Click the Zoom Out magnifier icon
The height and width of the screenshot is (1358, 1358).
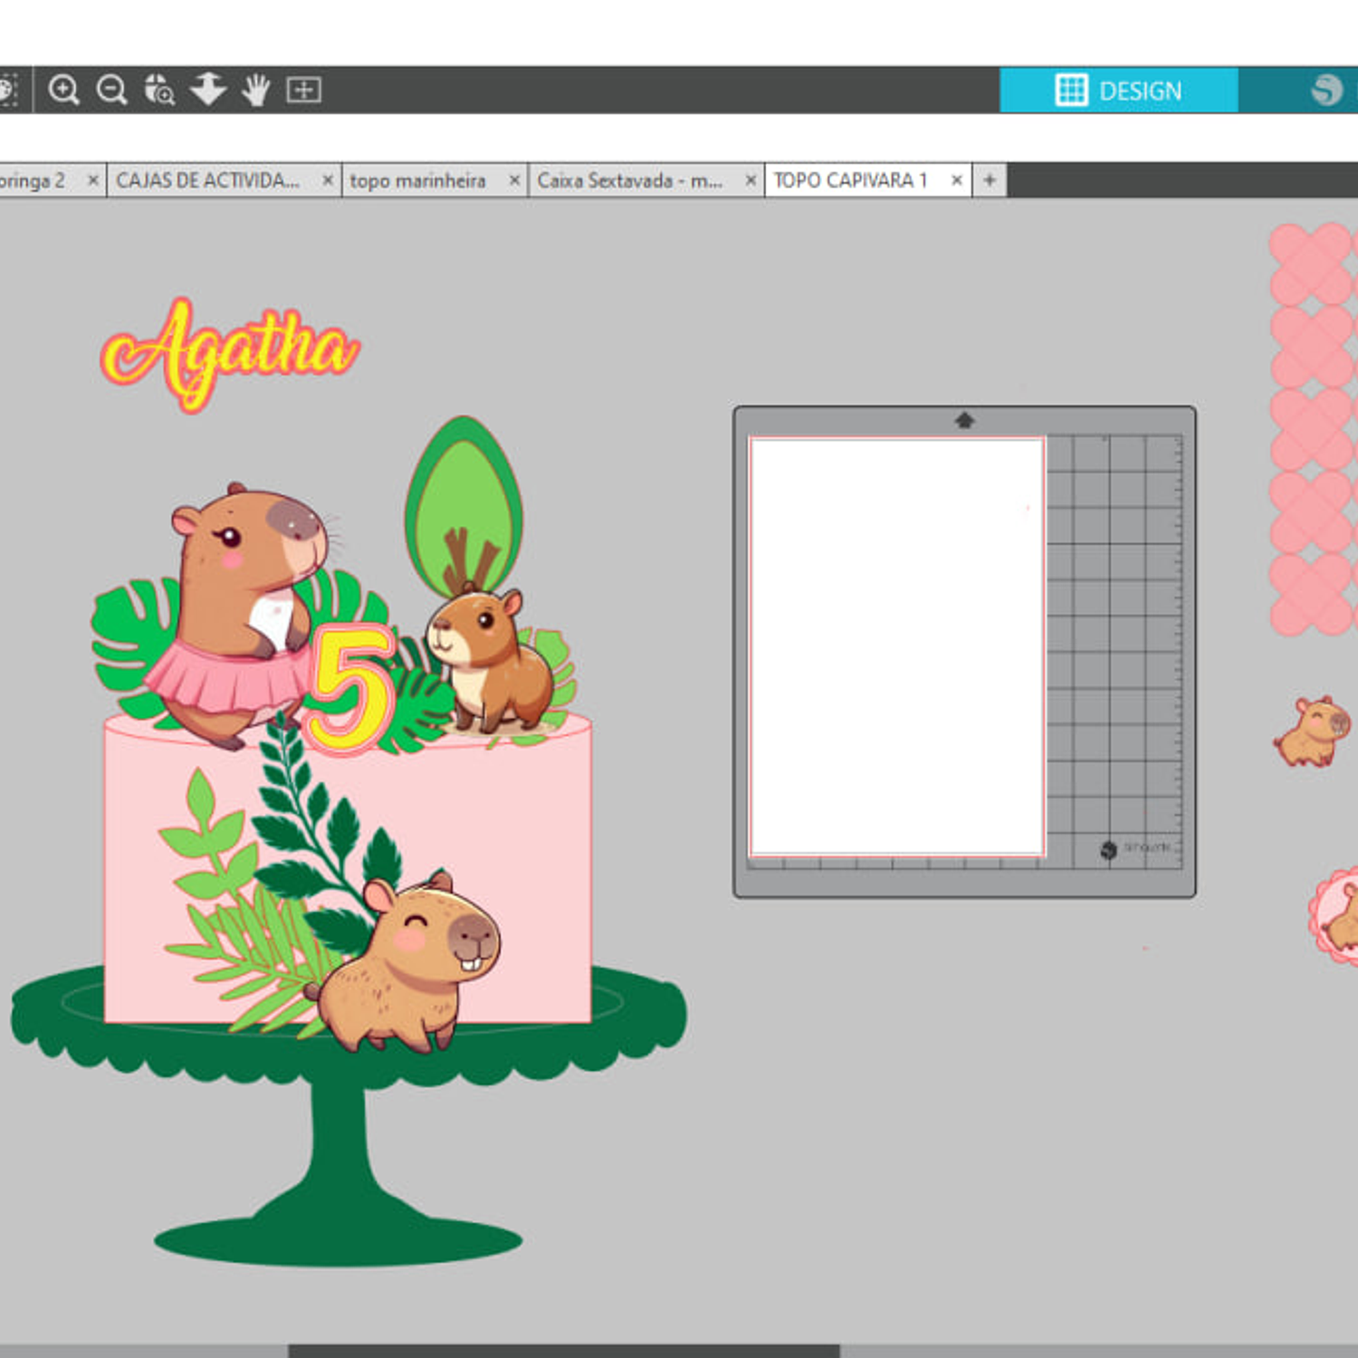[111, 90]
